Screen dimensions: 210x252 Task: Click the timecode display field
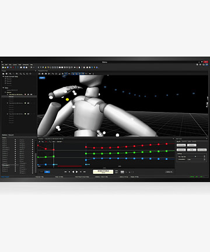pyautogui.click(x=103, y=171)
